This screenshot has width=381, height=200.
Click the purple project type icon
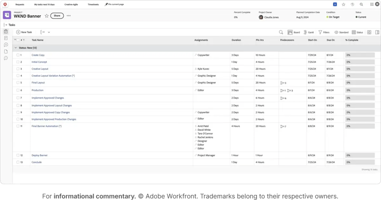point(7,15)
